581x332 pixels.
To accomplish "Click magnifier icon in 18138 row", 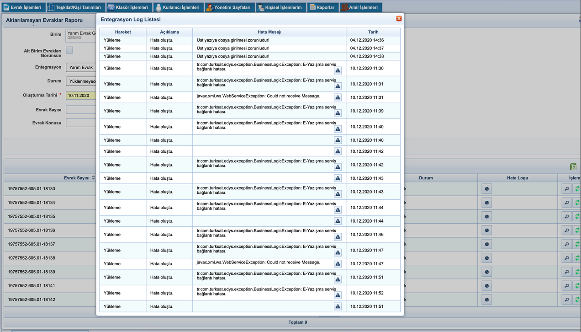I will 566,258.
